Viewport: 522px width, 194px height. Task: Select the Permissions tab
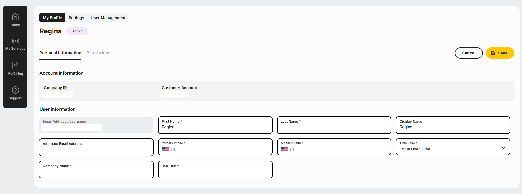pos(98,53)
